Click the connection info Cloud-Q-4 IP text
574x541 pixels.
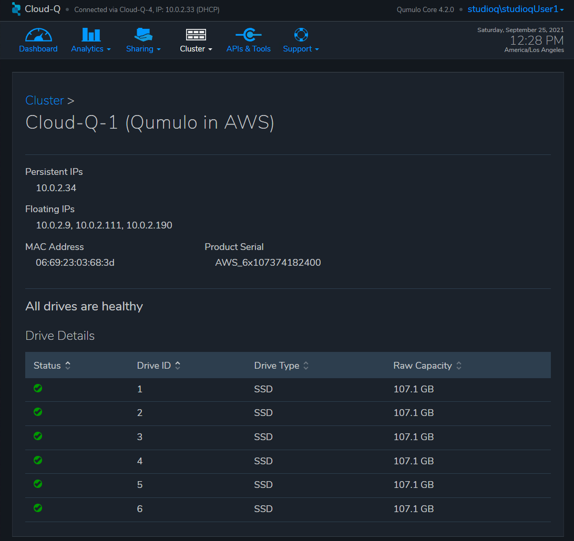[x=147, y=9]
